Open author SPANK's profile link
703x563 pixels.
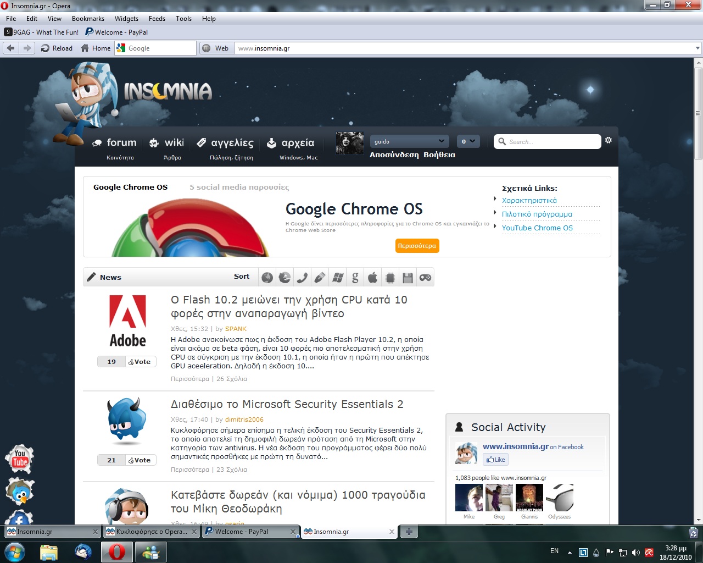coord(236,329)
